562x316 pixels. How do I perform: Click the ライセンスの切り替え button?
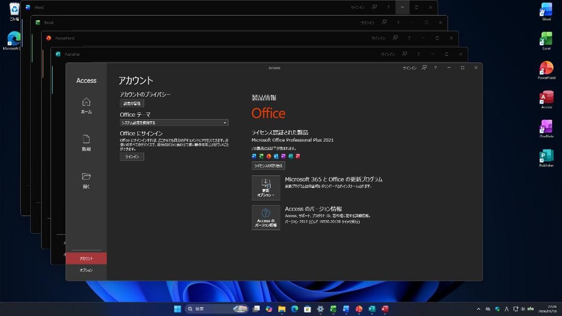pyautogui.click(x=267, y=165)
